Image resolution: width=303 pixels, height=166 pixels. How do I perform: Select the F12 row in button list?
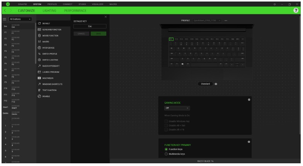click(x=19, y=101)
